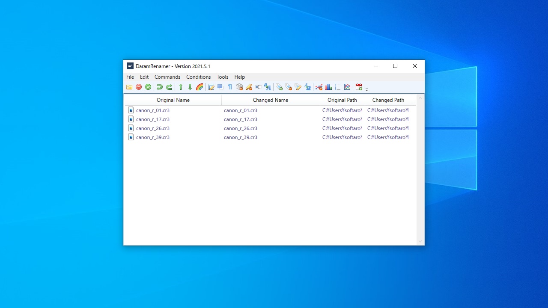The width and height of the screenshot is (548, 308).
Task: Click the yellow folder add-files icon
Action: pos(129,87)
